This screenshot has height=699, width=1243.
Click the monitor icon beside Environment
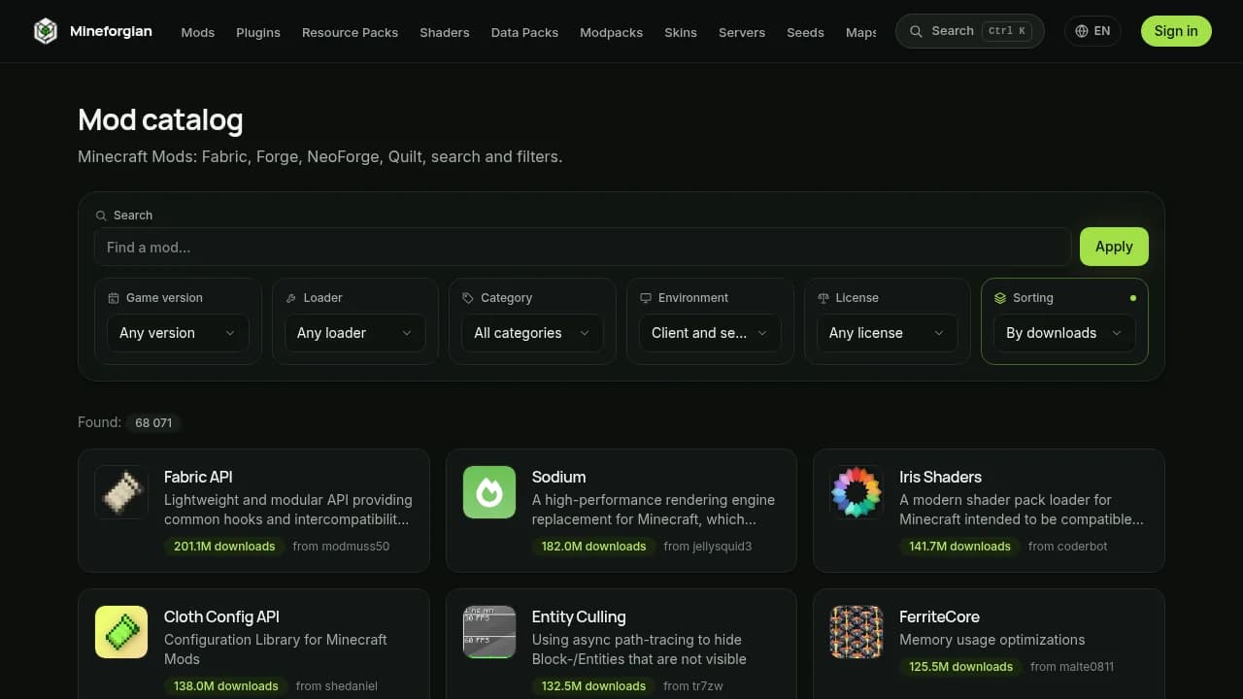click(x=646, y=298)
